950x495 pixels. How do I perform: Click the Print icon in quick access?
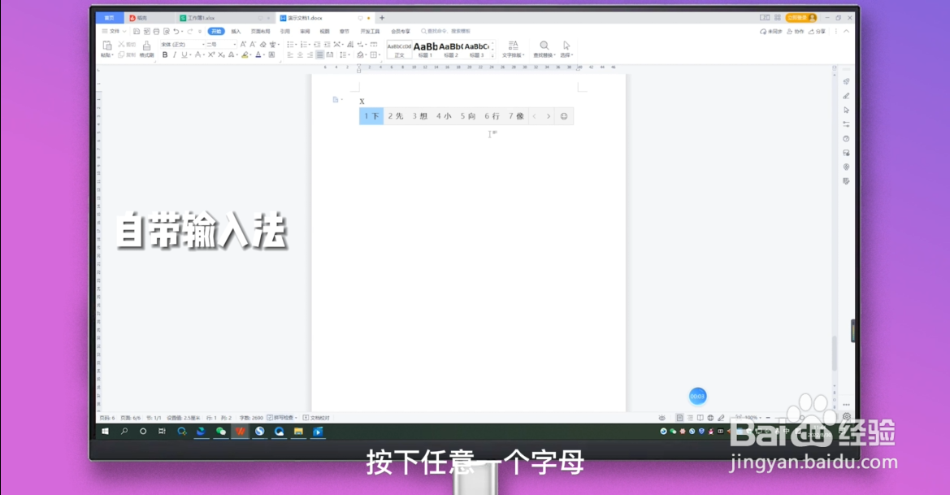pos(156,32)
